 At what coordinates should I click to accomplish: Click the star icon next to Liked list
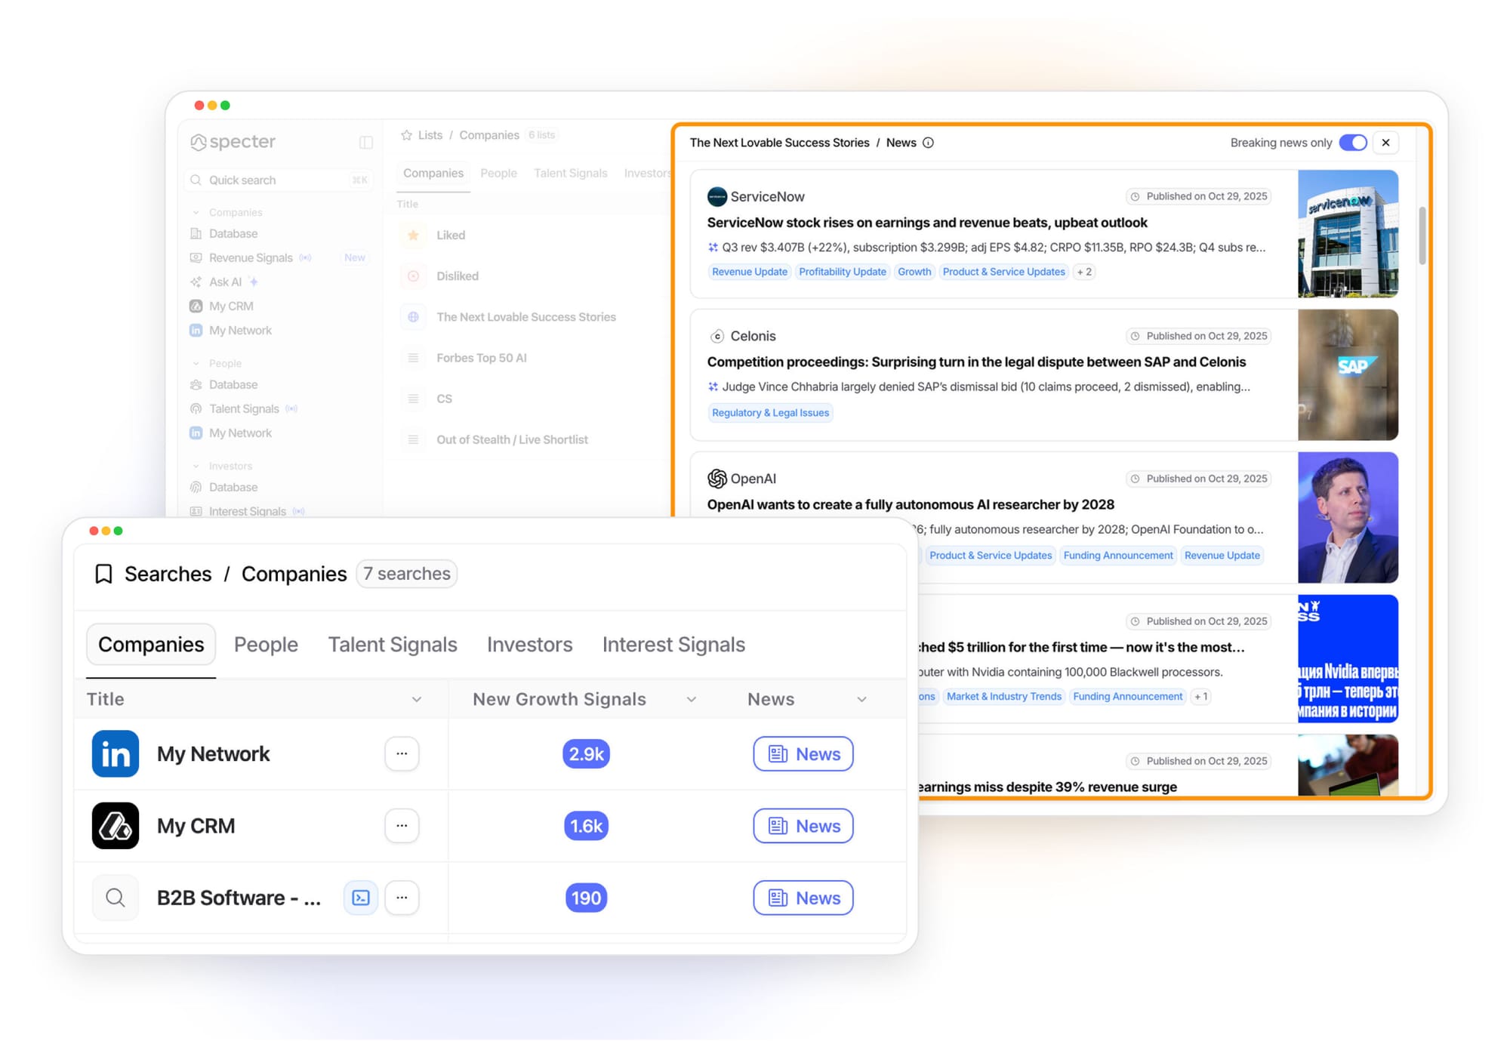pyautogui.click(x=413, y=236)
